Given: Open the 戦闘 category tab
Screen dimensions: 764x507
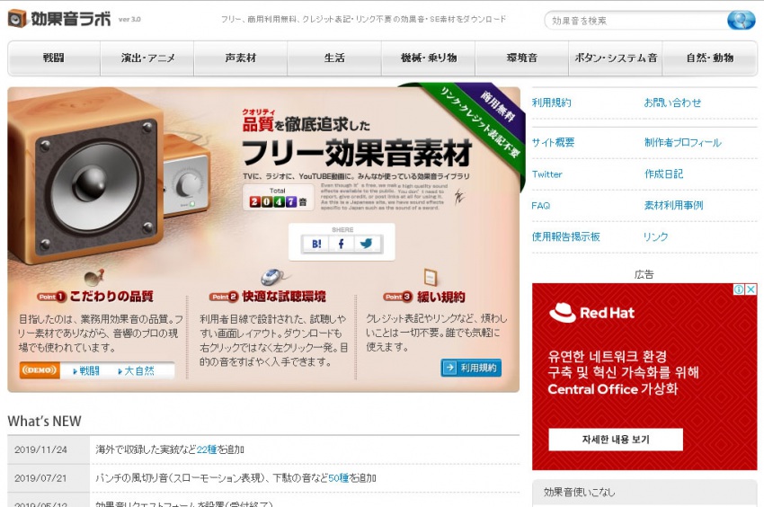Looking at the screenshot, I should coord(54,58).
